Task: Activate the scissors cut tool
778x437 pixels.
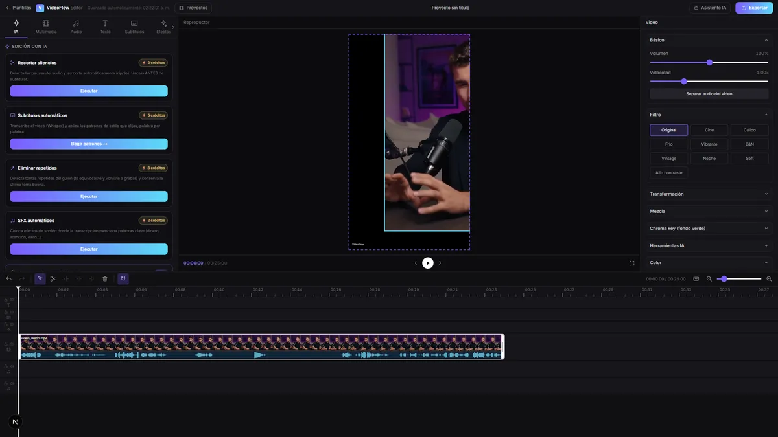Action: [x=53, y=278]
